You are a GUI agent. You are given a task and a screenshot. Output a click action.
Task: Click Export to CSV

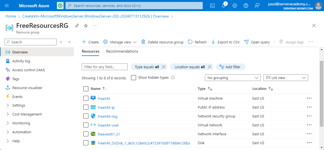click(226, 42)
